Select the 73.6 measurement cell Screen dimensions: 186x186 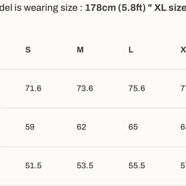tap(85, 88)
